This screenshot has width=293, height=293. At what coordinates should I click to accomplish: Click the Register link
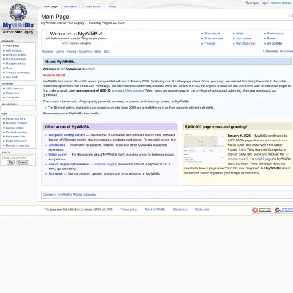click(47, 52)
